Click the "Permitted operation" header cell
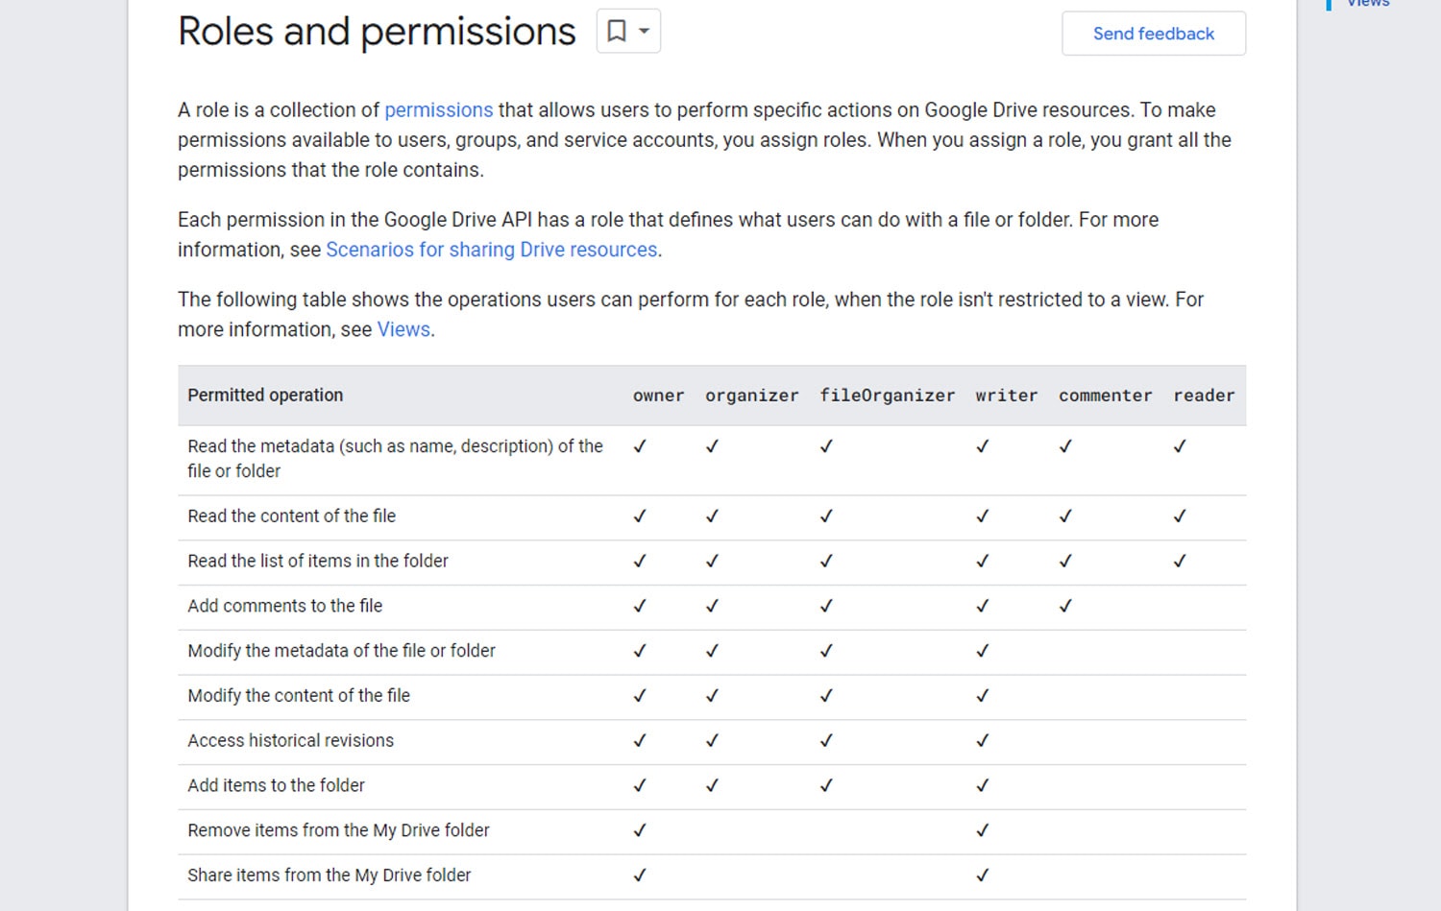The width and height of the screenshot is (1441, 911). coord(265,395)
